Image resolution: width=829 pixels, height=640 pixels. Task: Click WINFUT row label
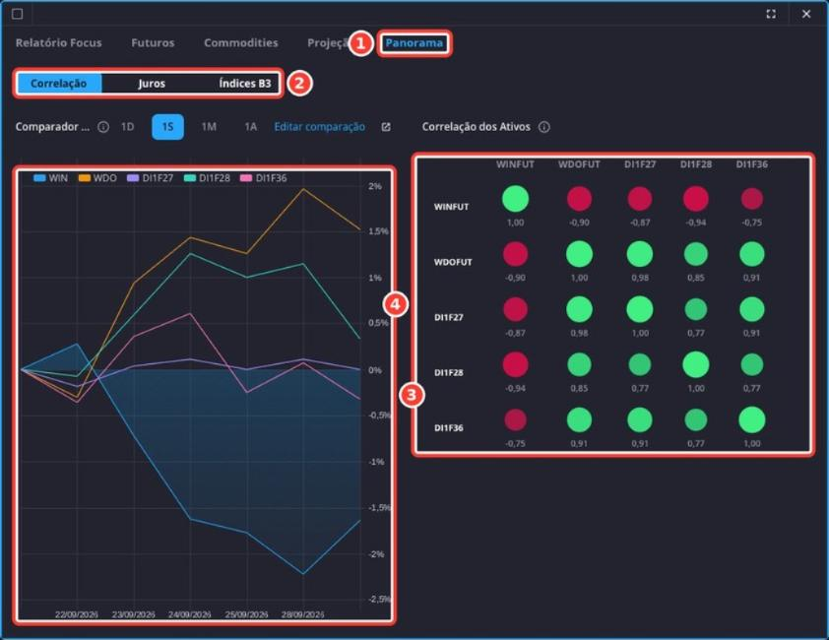click(452, 207)
